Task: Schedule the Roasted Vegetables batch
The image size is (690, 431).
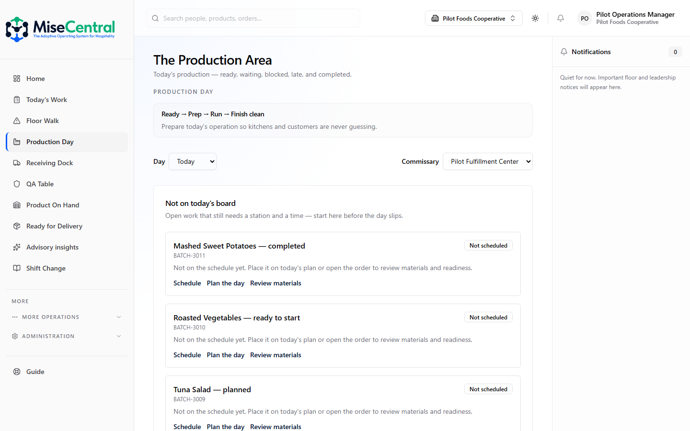Action: pos(187,355)
